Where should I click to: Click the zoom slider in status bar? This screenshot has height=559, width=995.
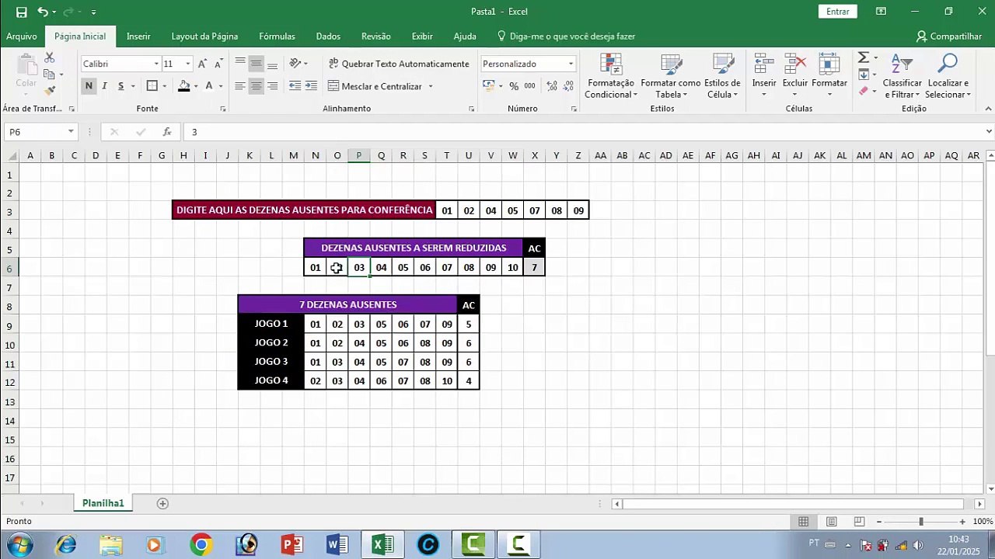click(x=920, y=522)
